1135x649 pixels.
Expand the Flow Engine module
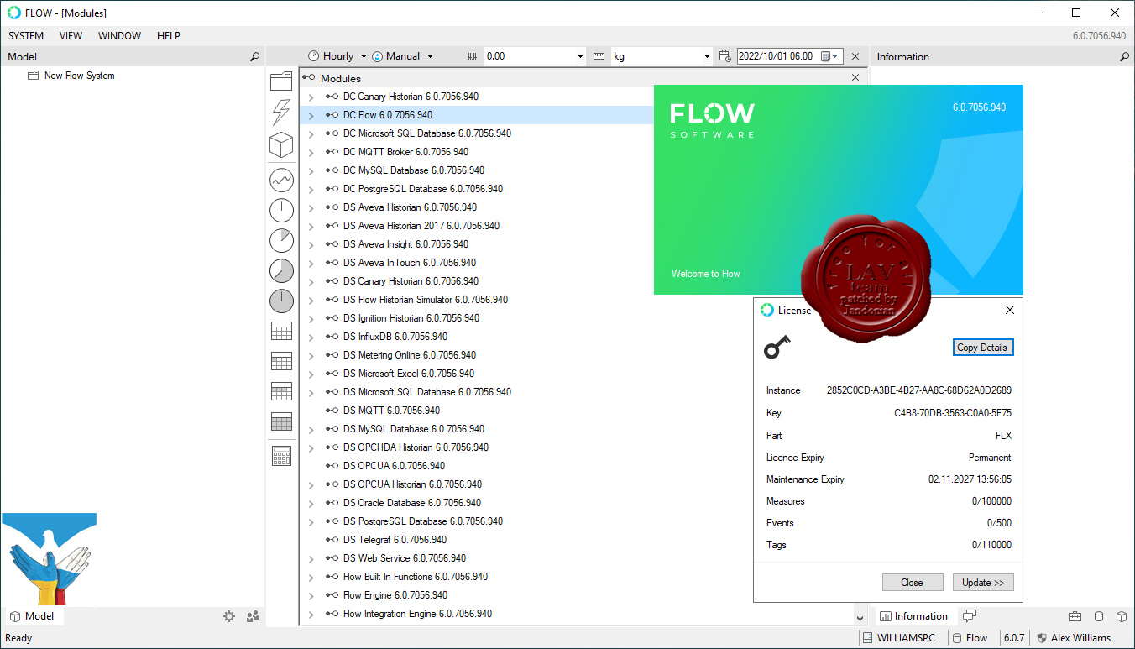(x=311, y=595)
